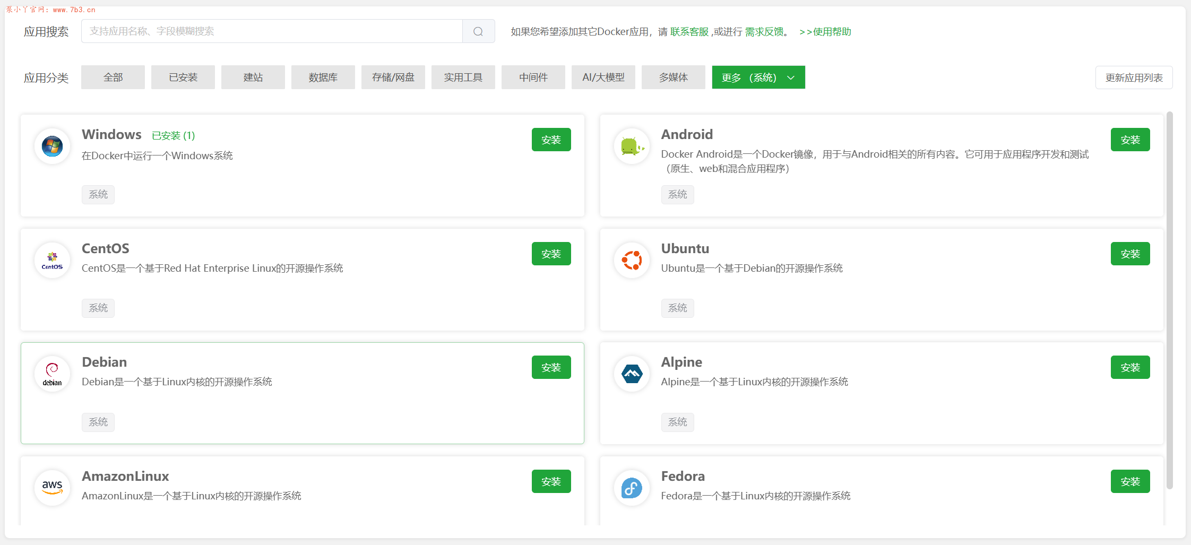The height and width of the screenshot is (545, 1191).
Task: Click the 系统 tag on Windows card
Action: pyautogui.click(x=98, y=194)
